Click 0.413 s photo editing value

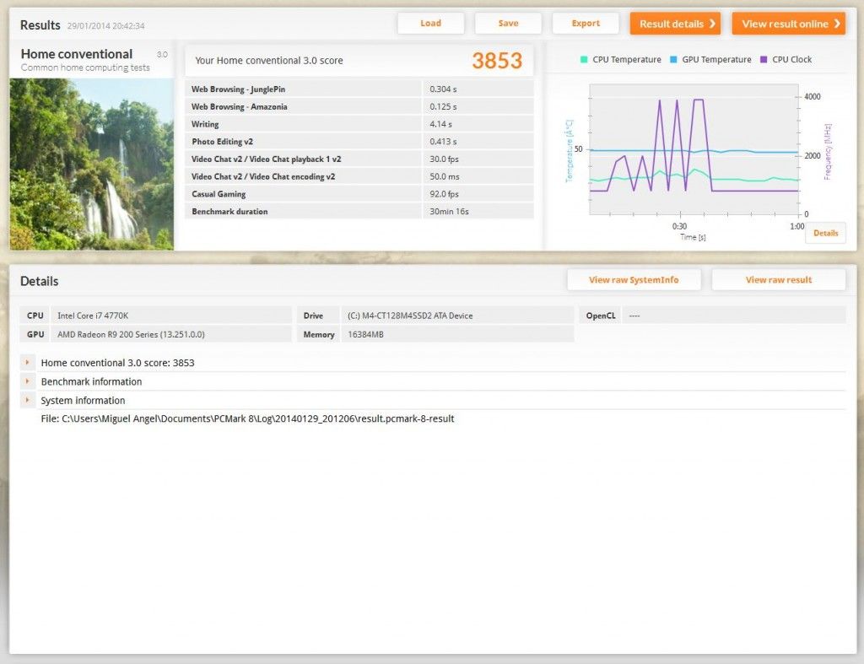tap(443, 142)
